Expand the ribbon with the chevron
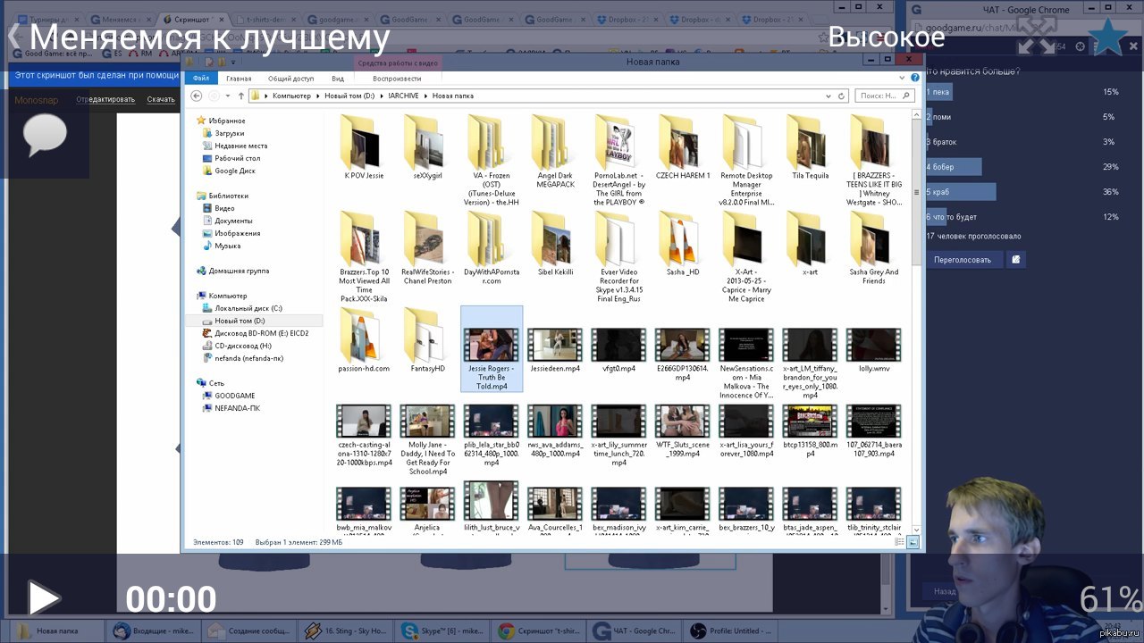Image resolution: width=1144 pixels, height=643 pixels. click(902, 79)
